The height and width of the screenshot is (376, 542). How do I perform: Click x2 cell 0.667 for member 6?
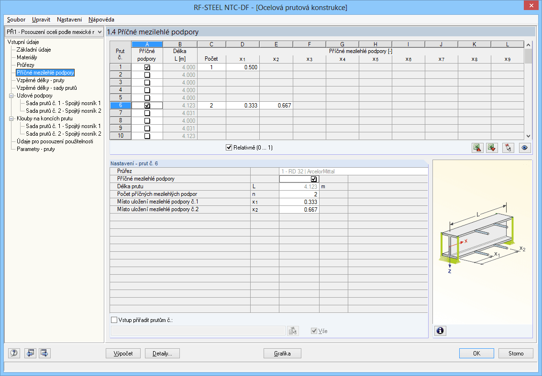point(276,105)
